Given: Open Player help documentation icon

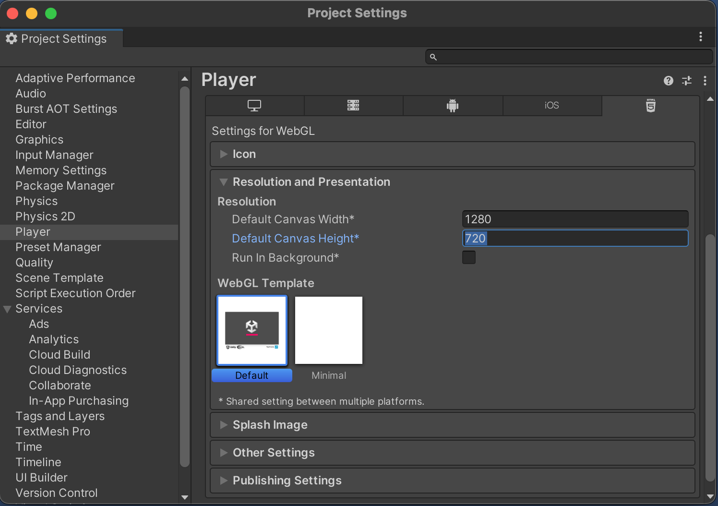Looking at the screenshot, I should (668, 81).
